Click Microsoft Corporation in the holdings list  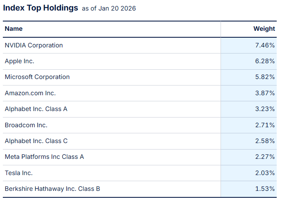tap(37, 77)
